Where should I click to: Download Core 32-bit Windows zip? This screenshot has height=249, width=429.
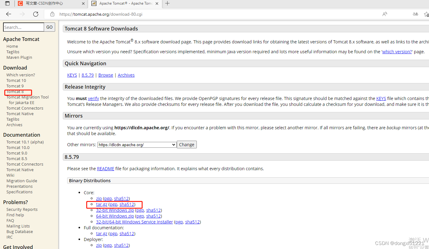(x=115, y=210)
